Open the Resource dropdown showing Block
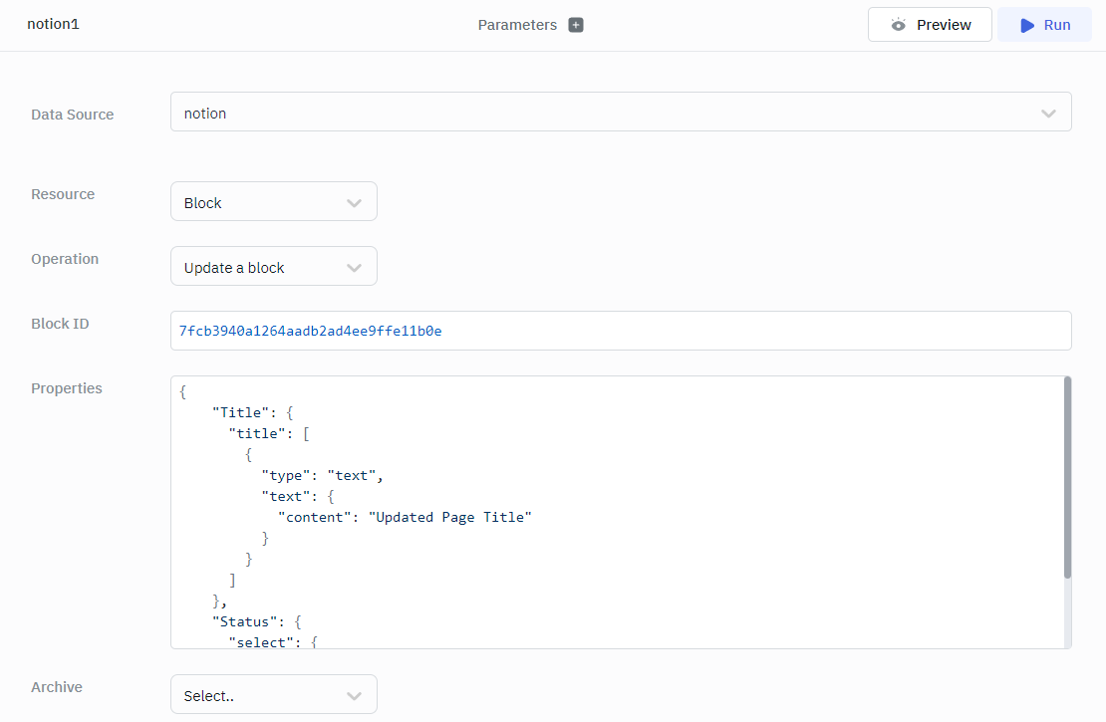This screenshot has width=1106, height=722. pos(273,202)
